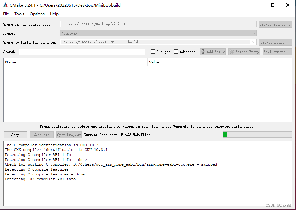Open the File menu
296x210 pixels.
point(6,14)
